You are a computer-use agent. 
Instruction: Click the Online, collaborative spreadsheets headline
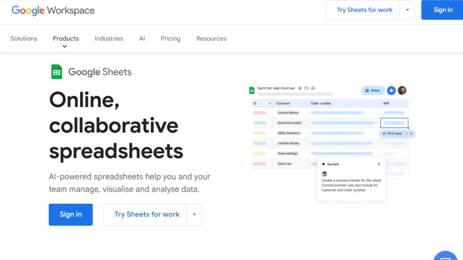coord(116,125)
